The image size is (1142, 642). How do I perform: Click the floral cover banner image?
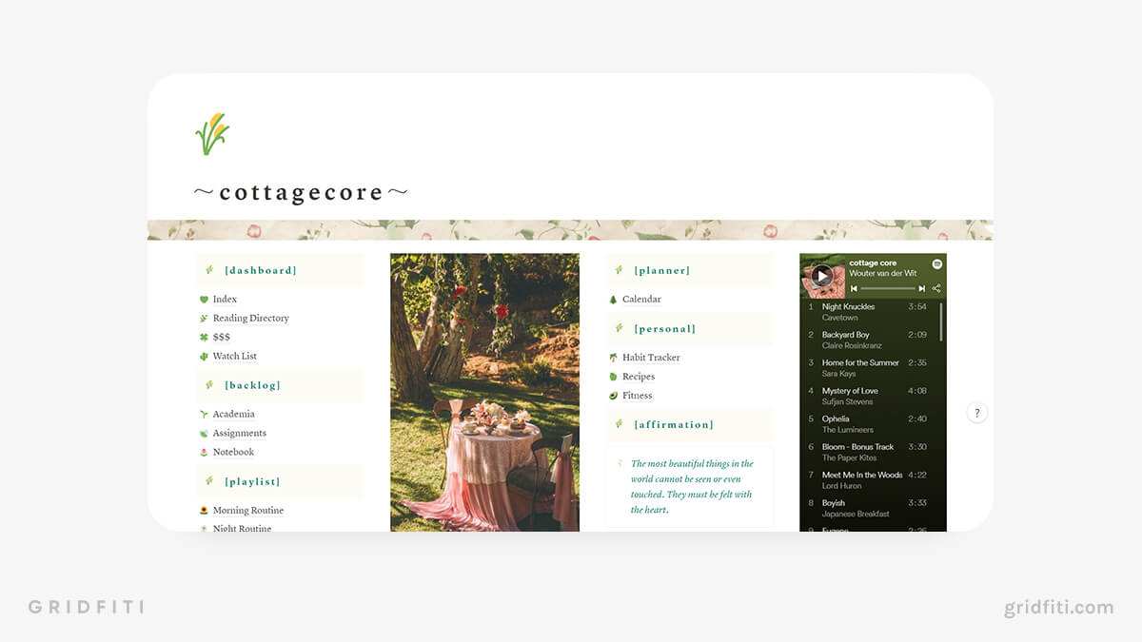[570, 230]
